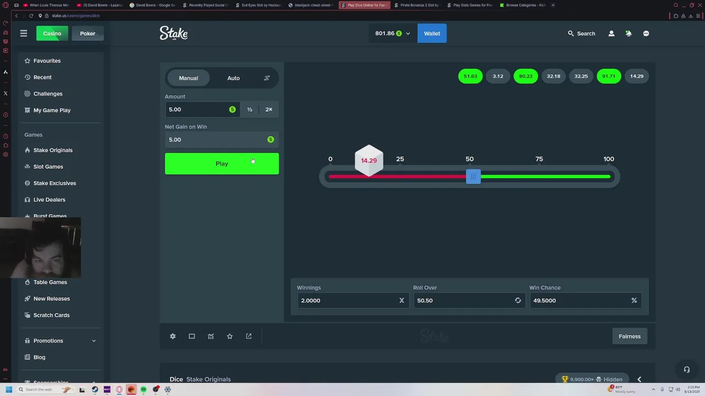Click the strategy swap icon next to Auto
Viewport: 705px width, 396px height.
[267, 78]
